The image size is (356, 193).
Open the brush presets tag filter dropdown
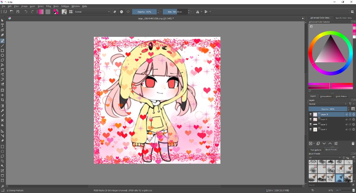tap(325, 158)
